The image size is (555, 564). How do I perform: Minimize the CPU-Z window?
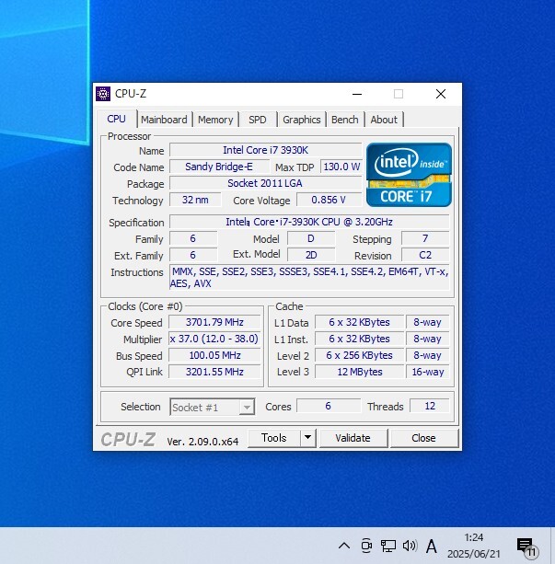point(357,94)
